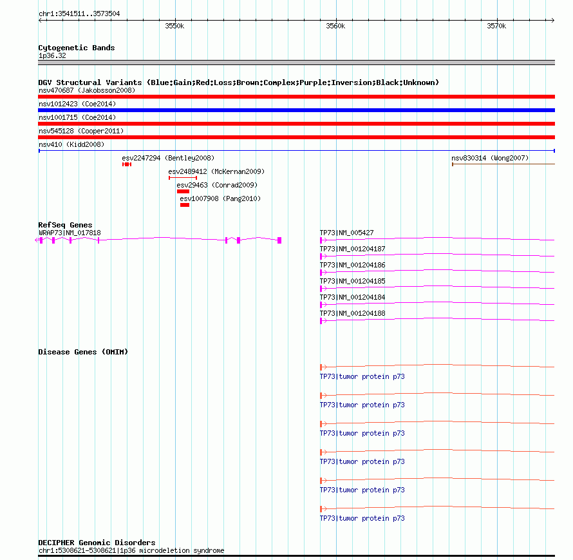
Task: Click the nsv470687 (Jakobsson2008) label
Action: coord(87,90)
